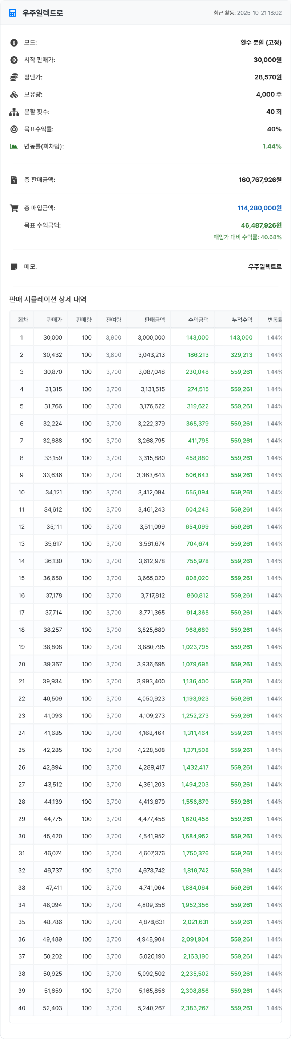Click the info icon next to 모드
291x1039 pixels.
click(x=14, y=43)
